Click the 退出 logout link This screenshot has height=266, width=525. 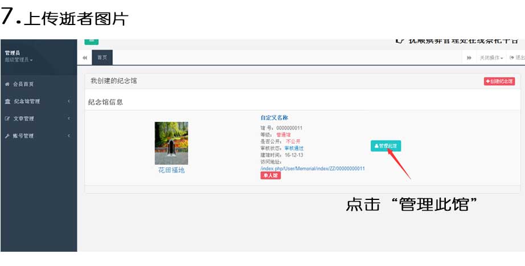click(x=517, y=58)
